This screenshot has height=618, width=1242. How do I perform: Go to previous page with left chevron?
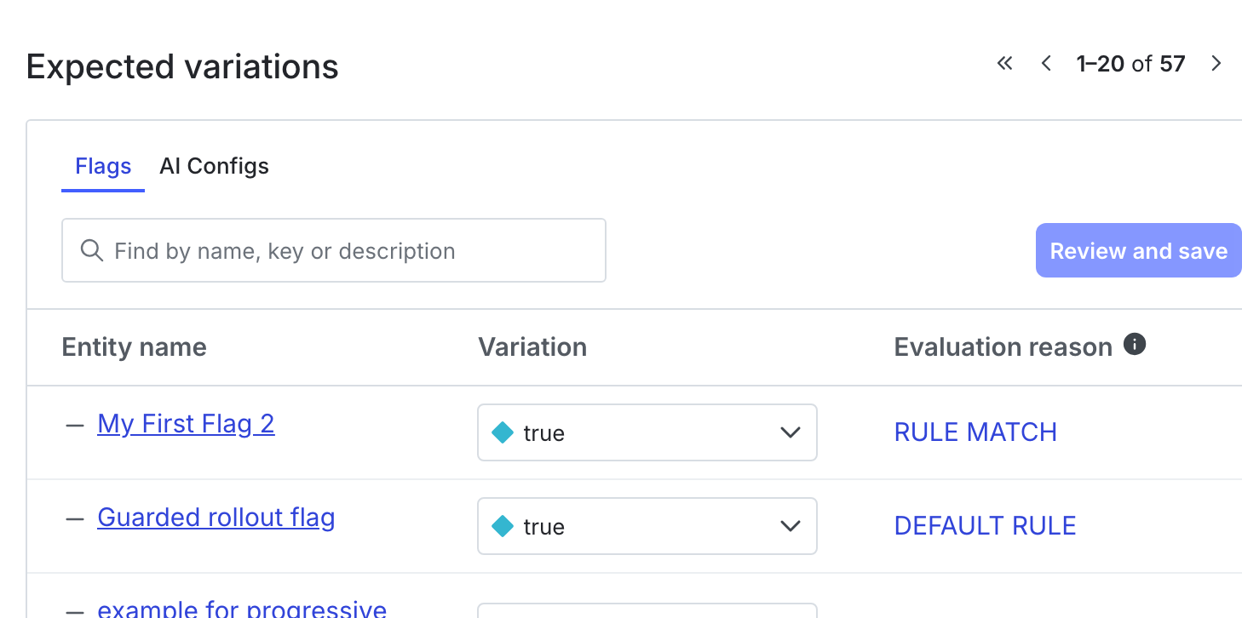(1046, 63)
